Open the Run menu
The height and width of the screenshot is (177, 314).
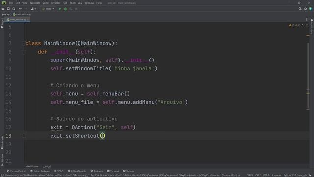coord(65,3)
